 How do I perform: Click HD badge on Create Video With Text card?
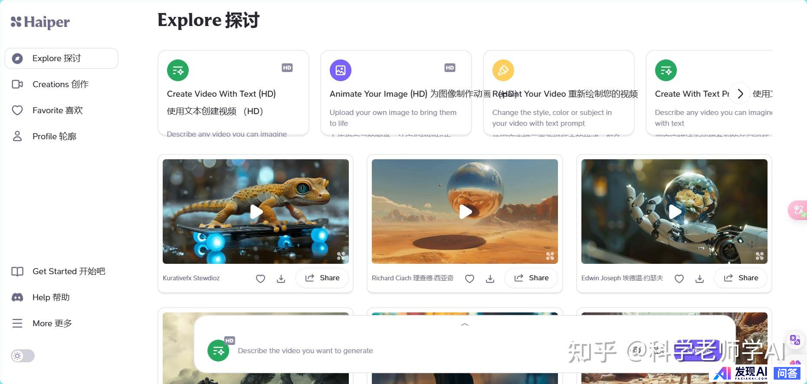click(287, 68)
